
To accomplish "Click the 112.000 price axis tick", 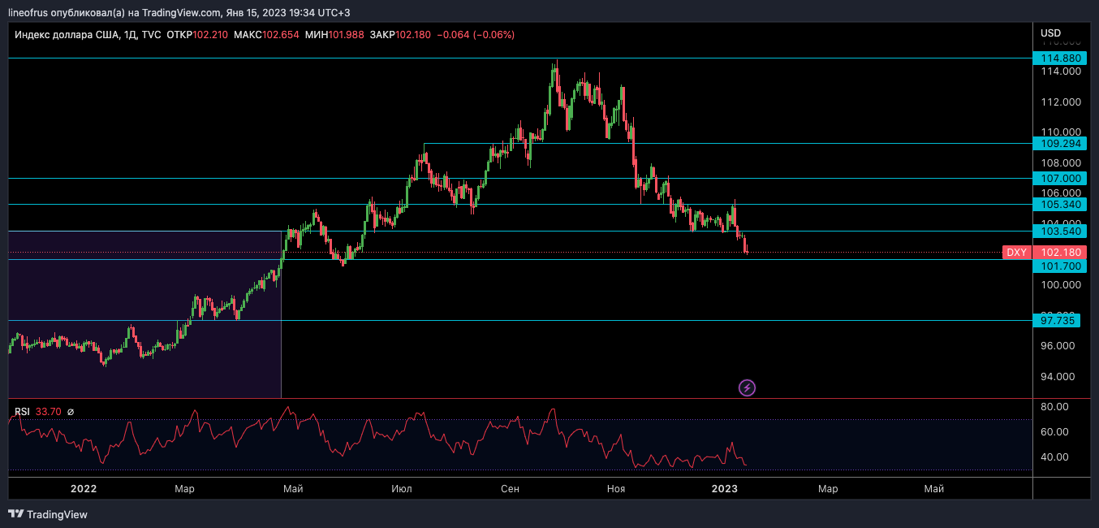I will (x=1062, y=102).
